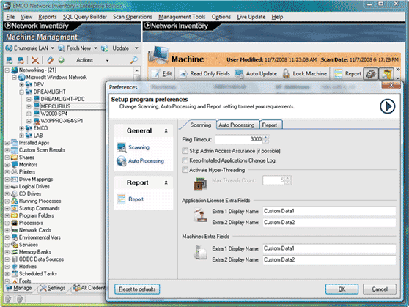Click the Update globe icon

(105, 48)
